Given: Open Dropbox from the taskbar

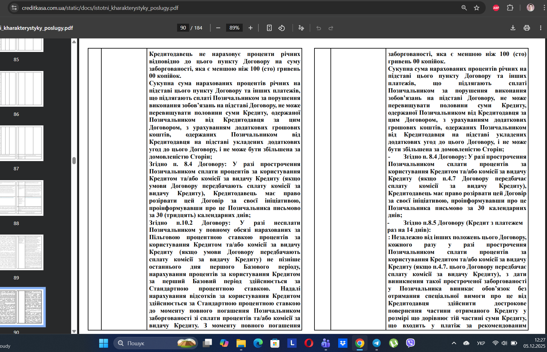Looking at the screenshot, I should pyautogui.click(x=343, y=343).
